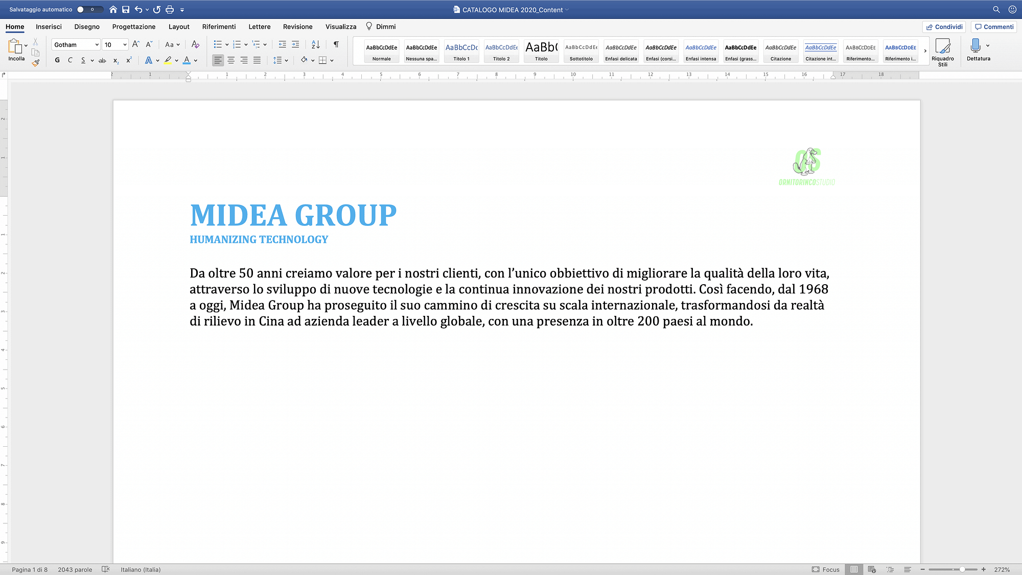1022x575 pixels.
Task: Open the Layout tab
Action: point(179,27)
